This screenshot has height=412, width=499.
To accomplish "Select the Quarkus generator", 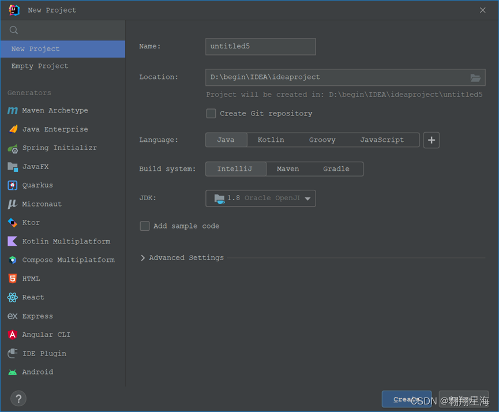I will [x=39, y=185].
